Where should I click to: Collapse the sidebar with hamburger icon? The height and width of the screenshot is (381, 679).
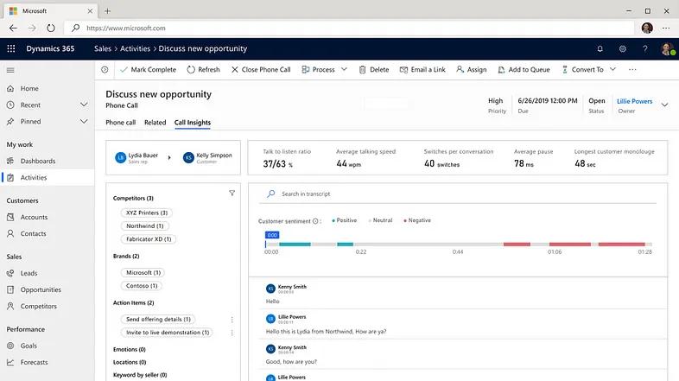tap(11, 70)
